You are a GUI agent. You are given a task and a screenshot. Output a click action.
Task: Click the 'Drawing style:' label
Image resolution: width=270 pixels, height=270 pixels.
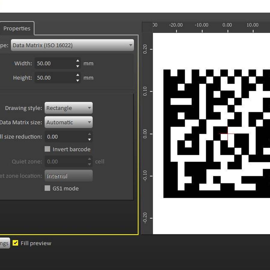(24, 108)
